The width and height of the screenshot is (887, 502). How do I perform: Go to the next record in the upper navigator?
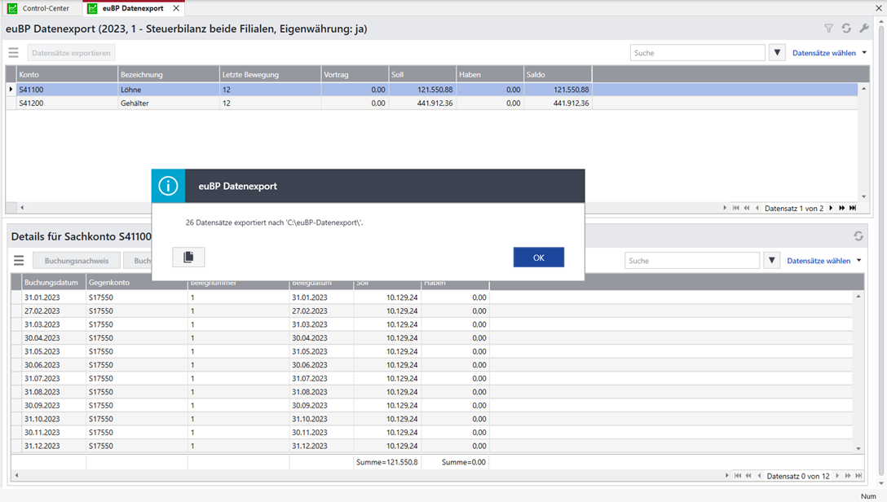831,209
